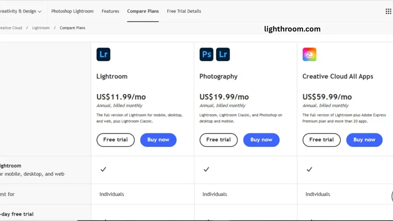The width and height of the screenshot is (393, 221).
Task: Click Buy now for Creative Cloud All Apps
Action: (364, 140)
